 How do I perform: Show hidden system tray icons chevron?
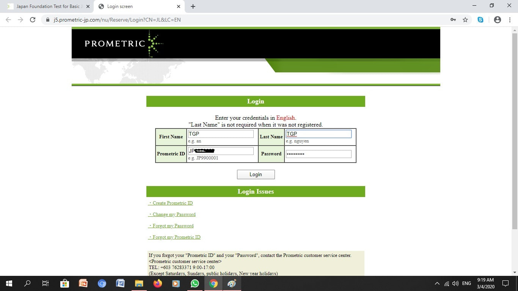[437, 283]
